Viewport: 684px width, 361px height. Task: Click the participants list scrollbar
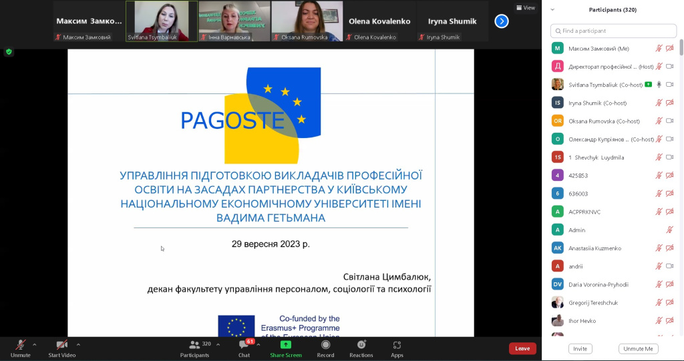pos(681,48)
